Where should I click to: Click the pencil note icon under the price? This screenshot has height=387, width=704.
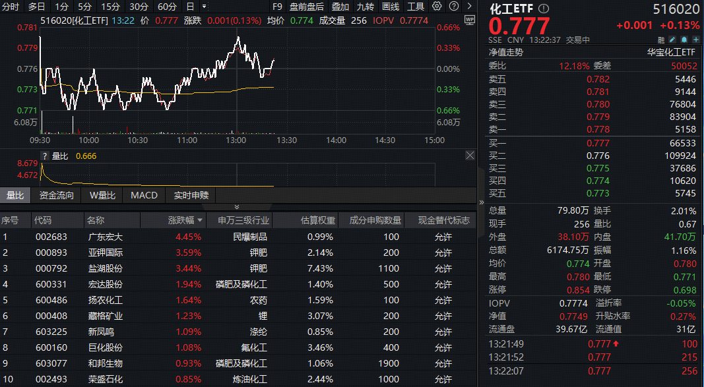point(674,40)
